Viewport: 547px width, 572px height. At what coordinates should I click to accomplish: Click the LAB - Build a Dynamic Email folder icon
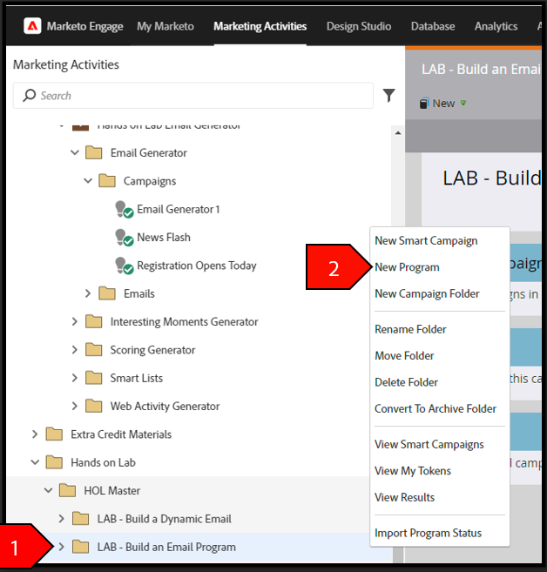(x=81, y=519)
